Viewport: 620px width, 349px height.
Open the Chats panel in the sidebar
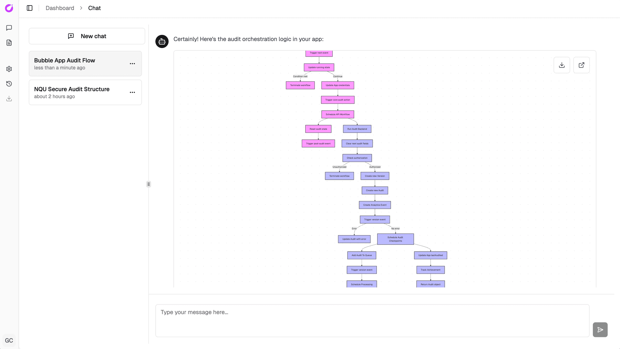pos(9,28)
